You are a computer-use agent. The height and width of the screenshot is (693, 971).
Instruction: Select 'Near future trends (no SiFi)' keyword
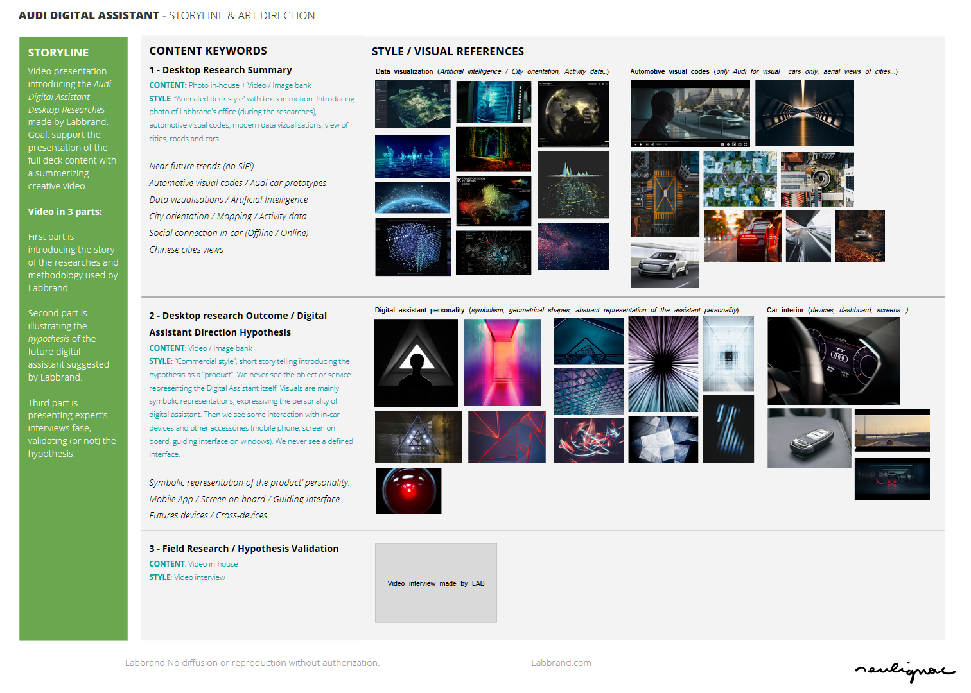pos(202,166)
